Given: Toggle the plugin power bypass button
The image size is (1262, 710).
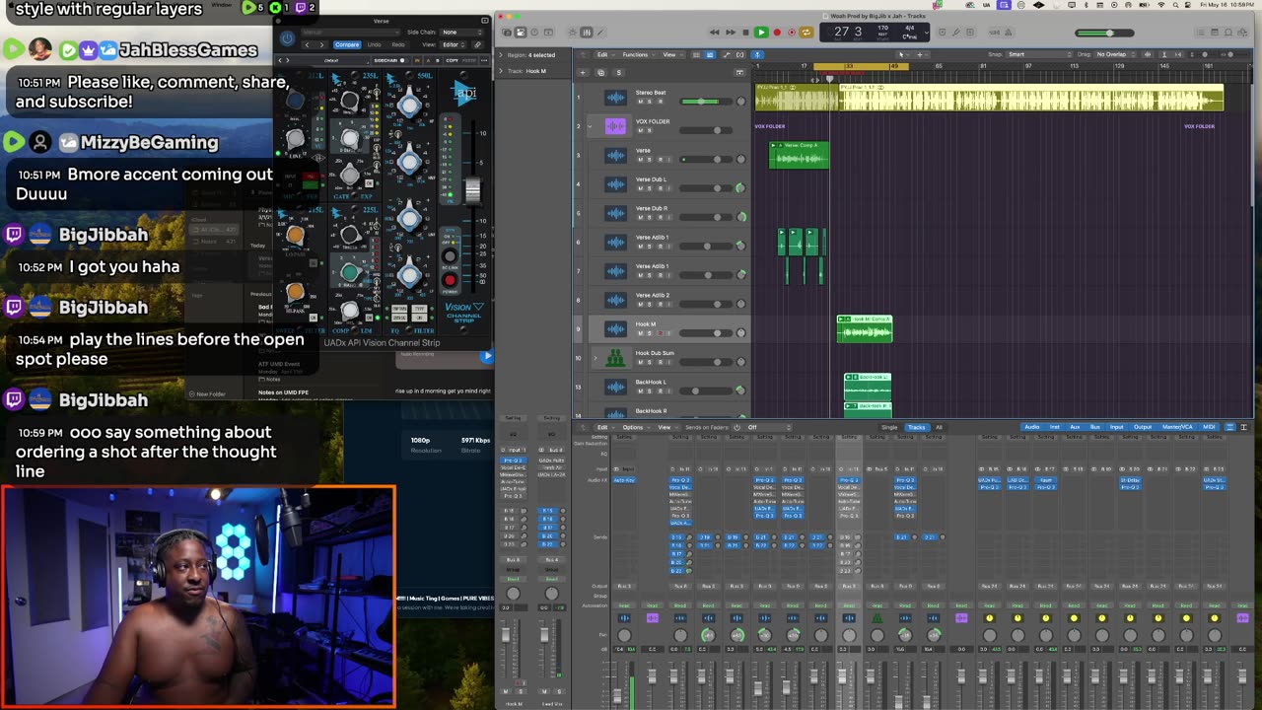Looking at the screenshot, I should click(x=287, y=38).
